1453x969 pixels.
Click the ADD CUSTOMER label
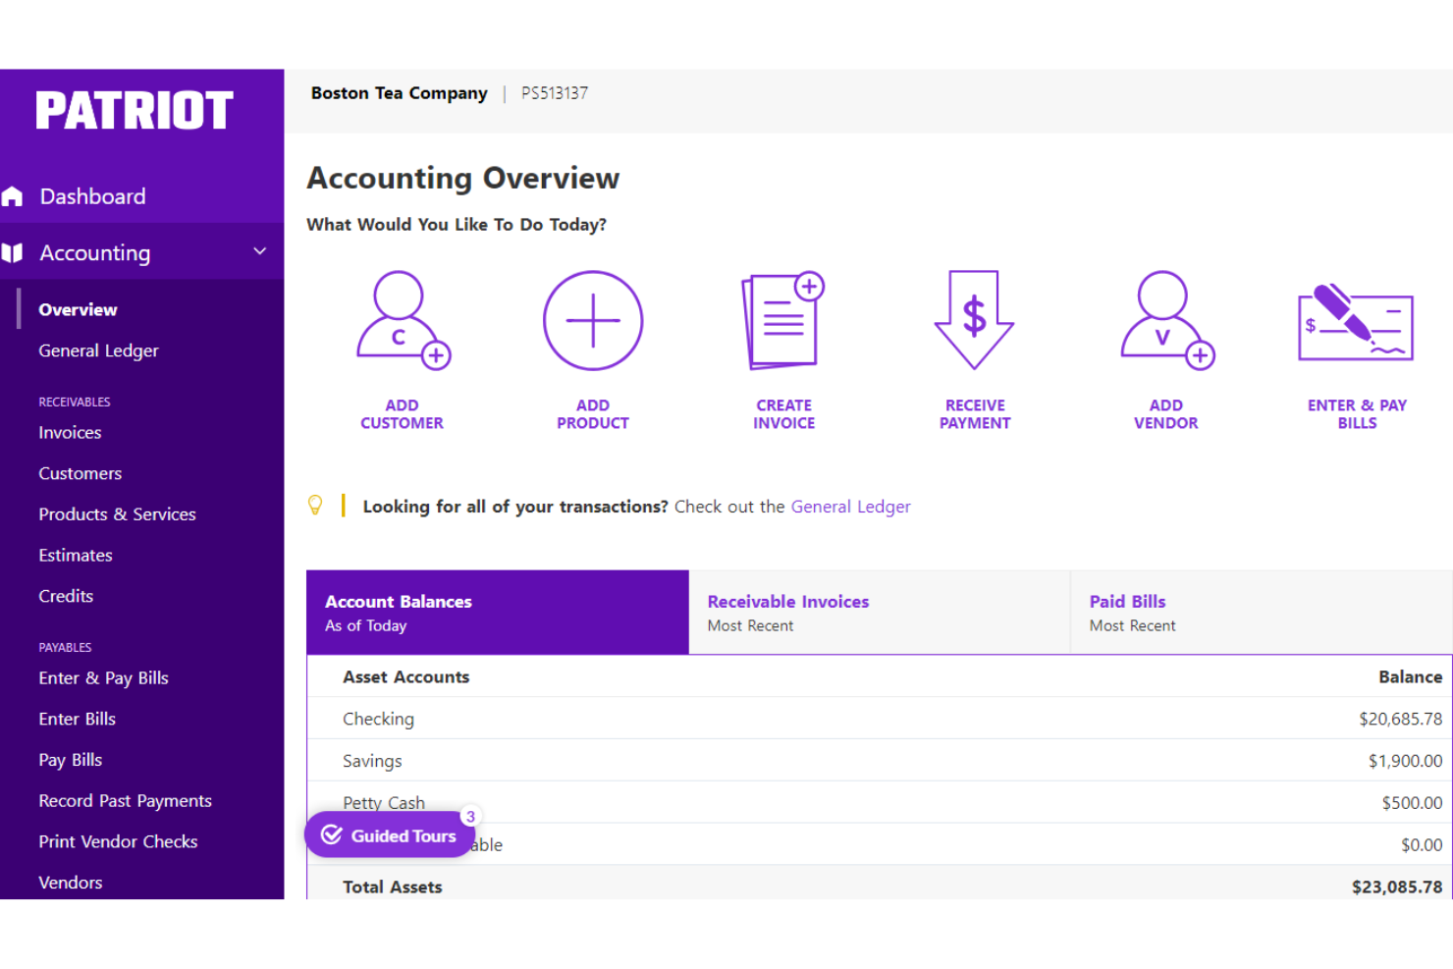click(402, 414)
